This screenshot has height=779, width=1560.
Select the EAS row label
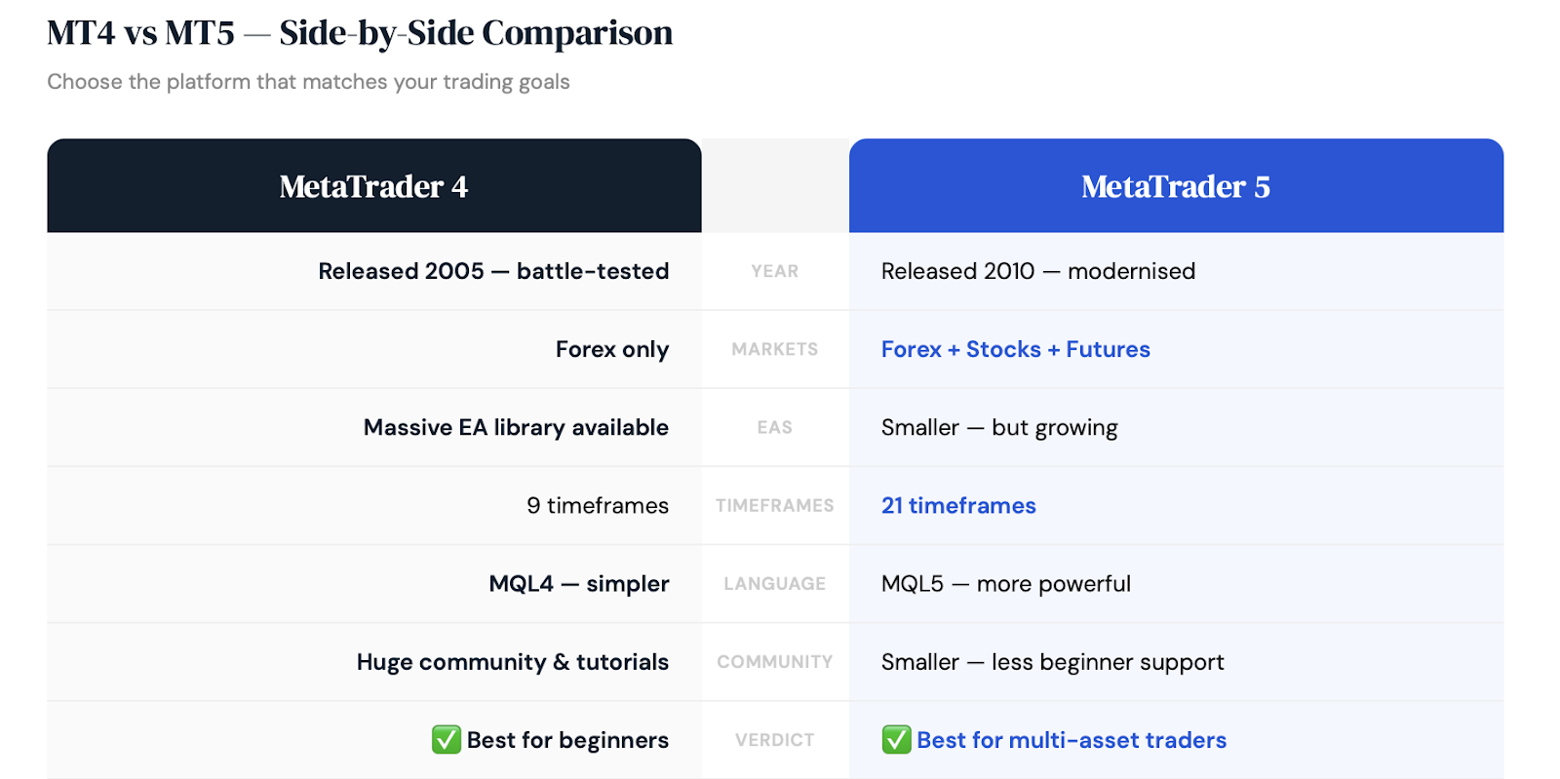(x=775, y=427)
